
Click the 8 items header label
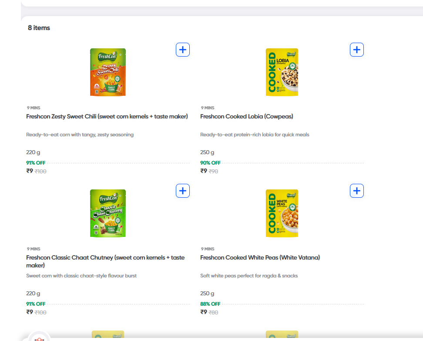point(39,27)
